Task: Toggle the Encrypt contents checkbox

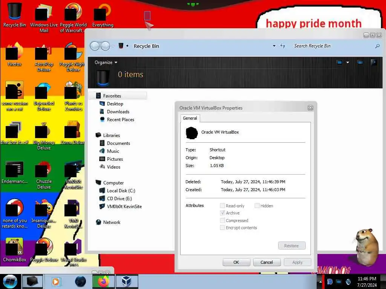Action: (x=222, y=228)
